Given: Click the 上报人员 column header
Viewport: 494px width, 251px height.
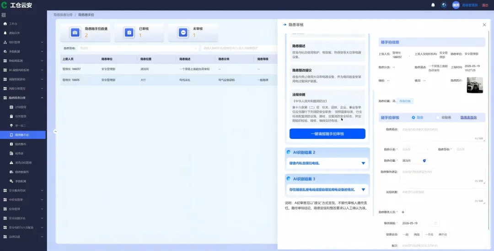Looking at the screenshot, I should coord(68,59).
